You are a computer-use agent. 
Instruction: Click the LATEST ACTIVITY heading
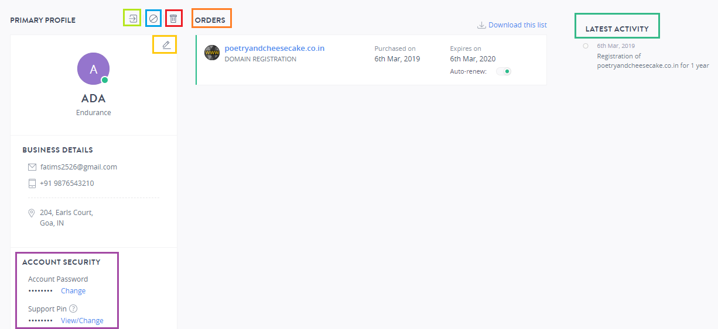tap(617, 29)
